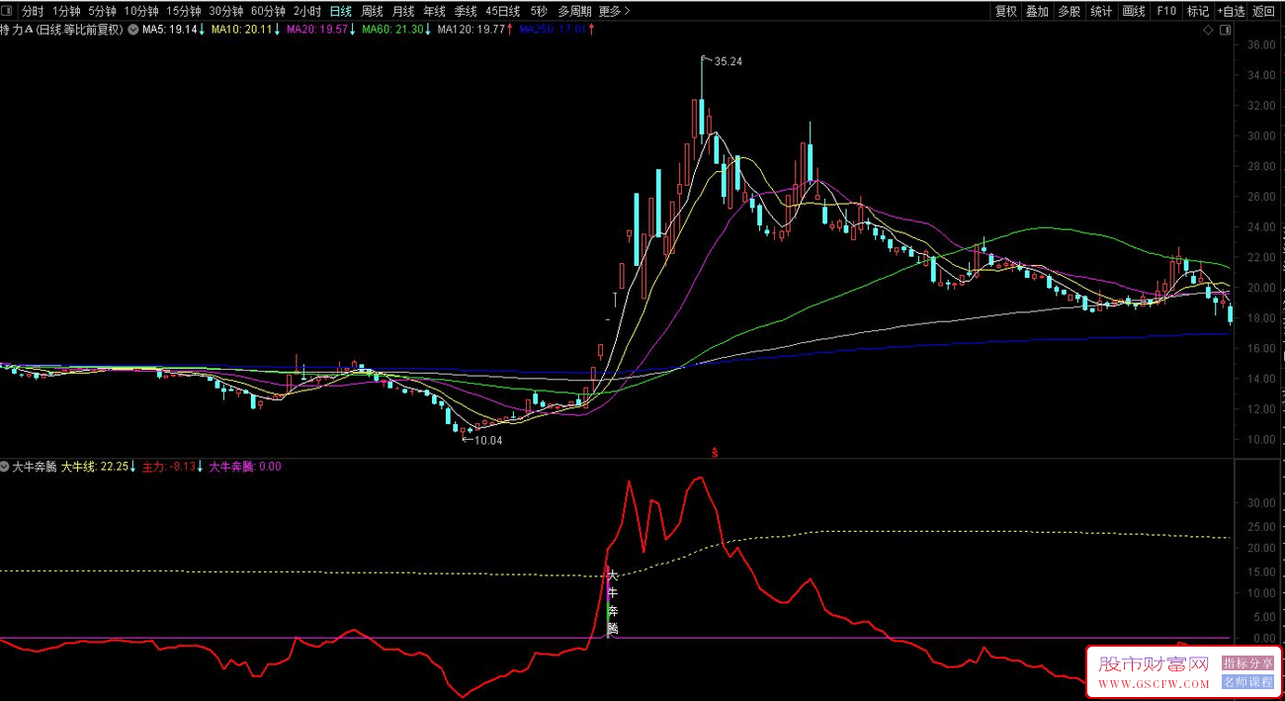Viewport: 1285px width, 701px height.
Task: Select the 周线 weekly tab
Action: pos(372,12)
